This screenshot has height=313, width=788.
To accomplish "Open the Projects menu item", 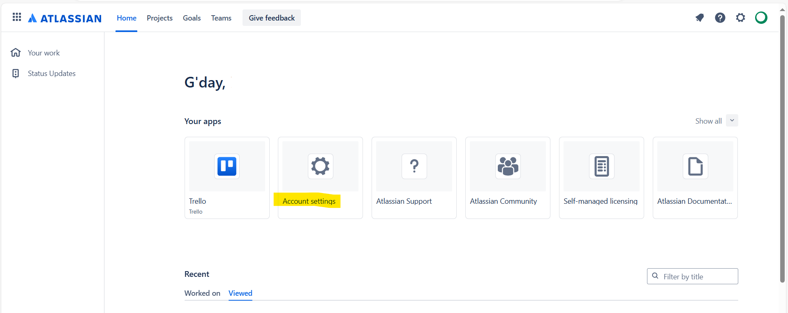I will tap(159, 18).
